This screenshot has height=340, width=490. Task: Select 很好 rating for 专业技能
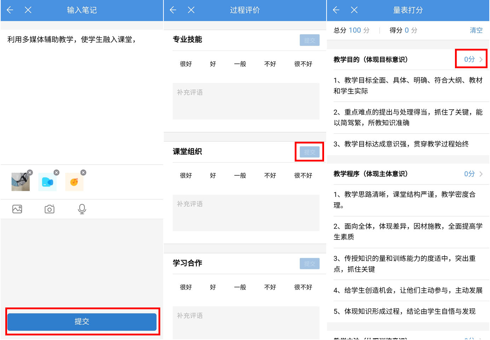[186, 64]
